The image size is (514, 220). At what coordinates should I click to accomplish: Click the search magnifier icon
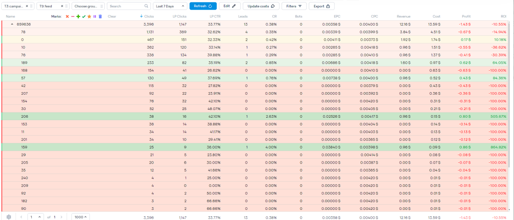(x=146, y=6)
